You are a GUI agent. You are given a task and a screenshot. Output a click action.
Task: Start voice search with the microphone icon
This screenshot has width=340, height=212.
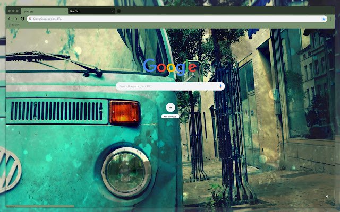(x=220, y=86)
